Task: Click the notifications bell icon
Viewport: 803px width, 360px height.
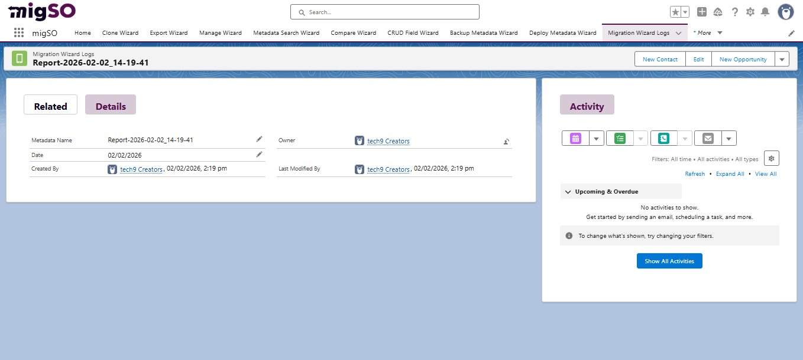Action: tap(765, 11)
